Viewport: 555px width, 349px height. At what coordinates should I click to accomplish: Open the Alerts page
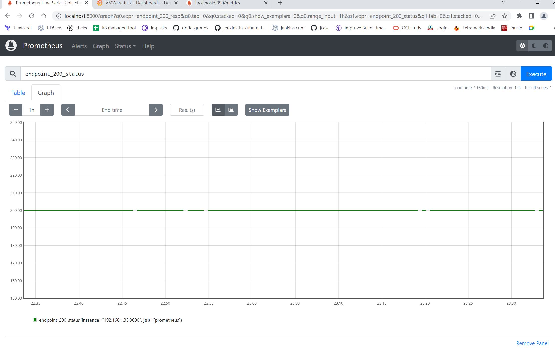coord(79,46)
